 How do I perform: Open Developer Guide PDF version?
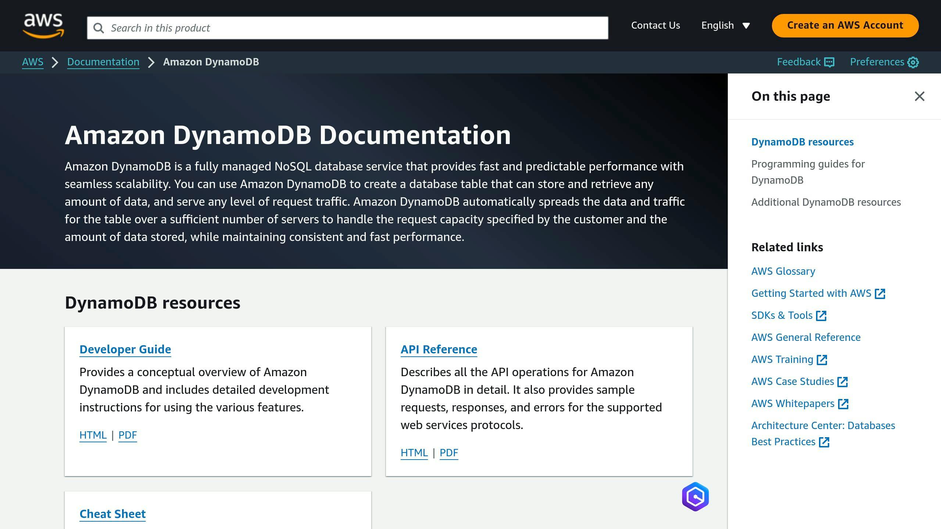(128, 435)
